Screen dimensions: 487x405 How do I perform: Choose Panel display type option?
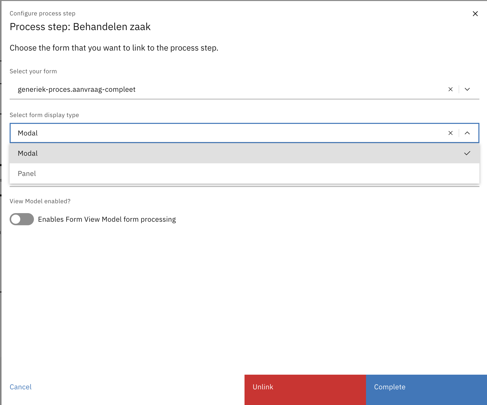click(27, 173)
